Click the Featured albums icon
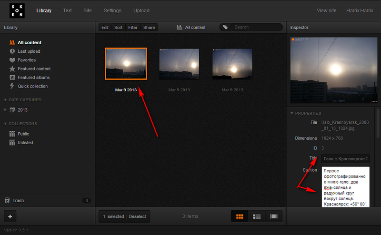 12,78
